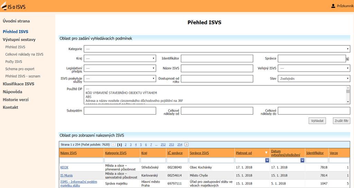Click the Vyhledat button
Image resolution: width=354 pixels, height=188 pixels.
(317, 121)
